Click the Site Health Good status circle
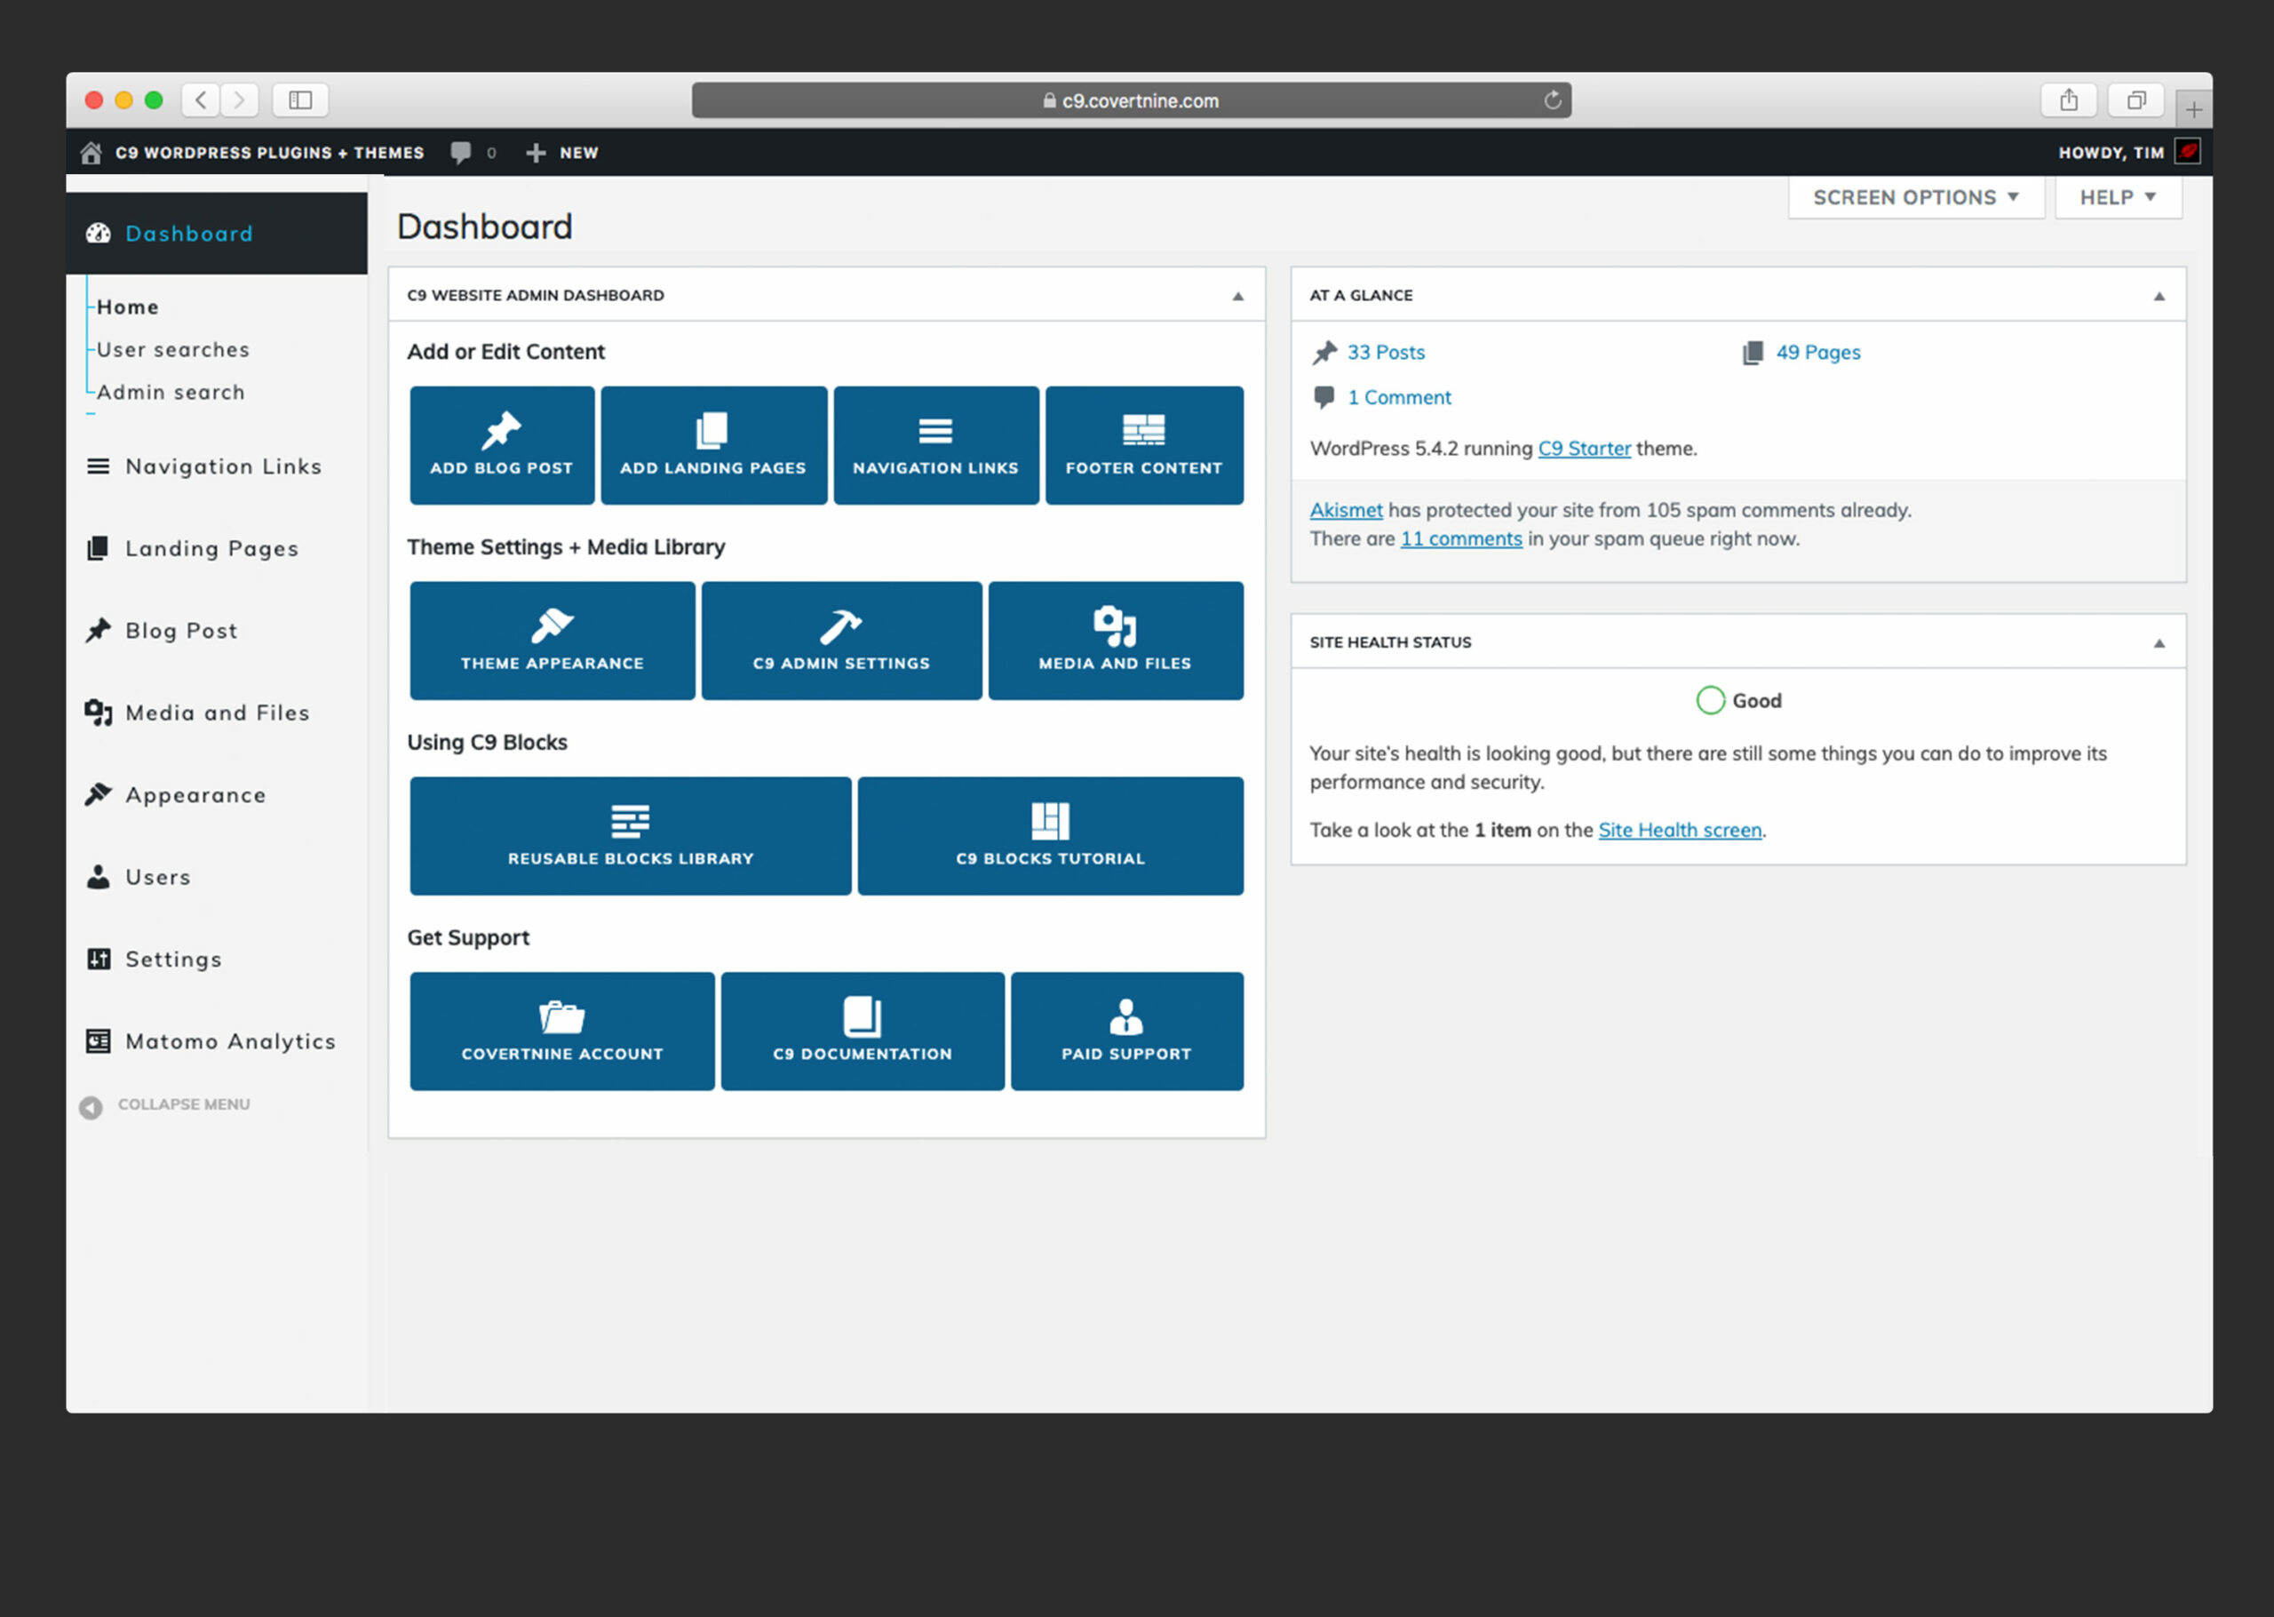The height and width of the screenshot is (1617, 2274). point(1710,700)
